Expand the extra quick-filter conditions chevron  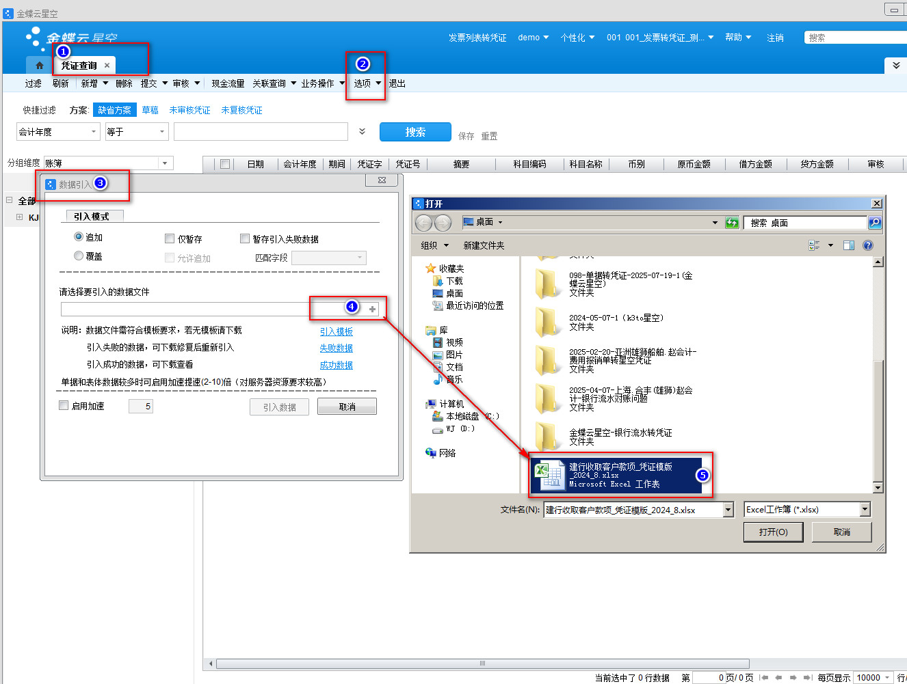click(362, 131)
